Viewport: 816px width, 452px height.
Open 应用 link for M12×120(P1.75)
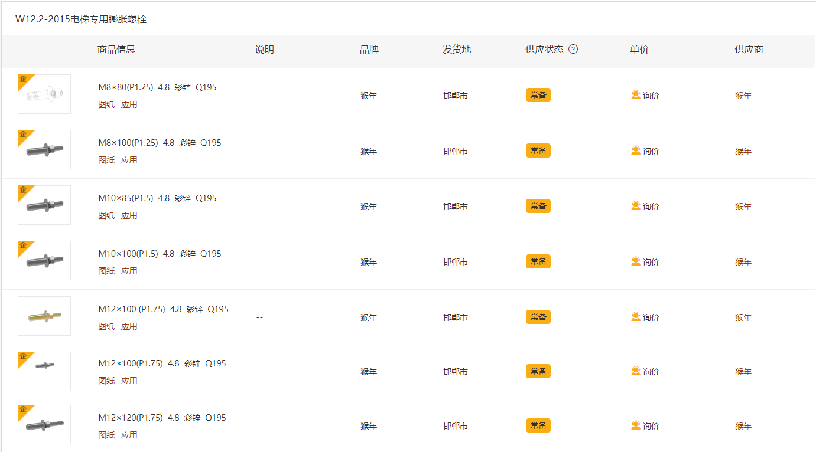(x=129, y=435)
